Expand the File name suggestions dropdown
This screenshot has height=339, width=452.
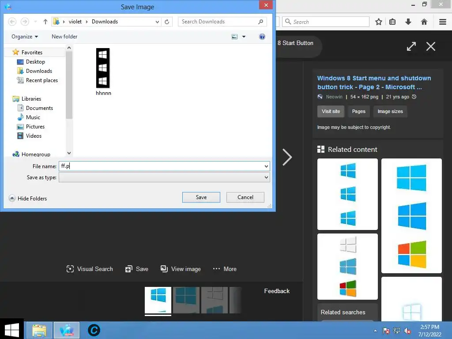click(x=266, y=166)
